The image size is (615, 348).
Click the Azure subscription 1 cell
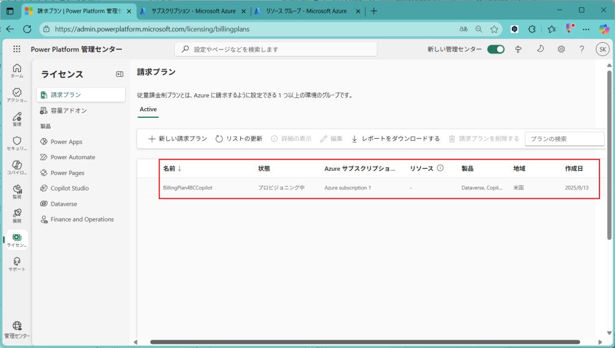(x=348, y=188)
